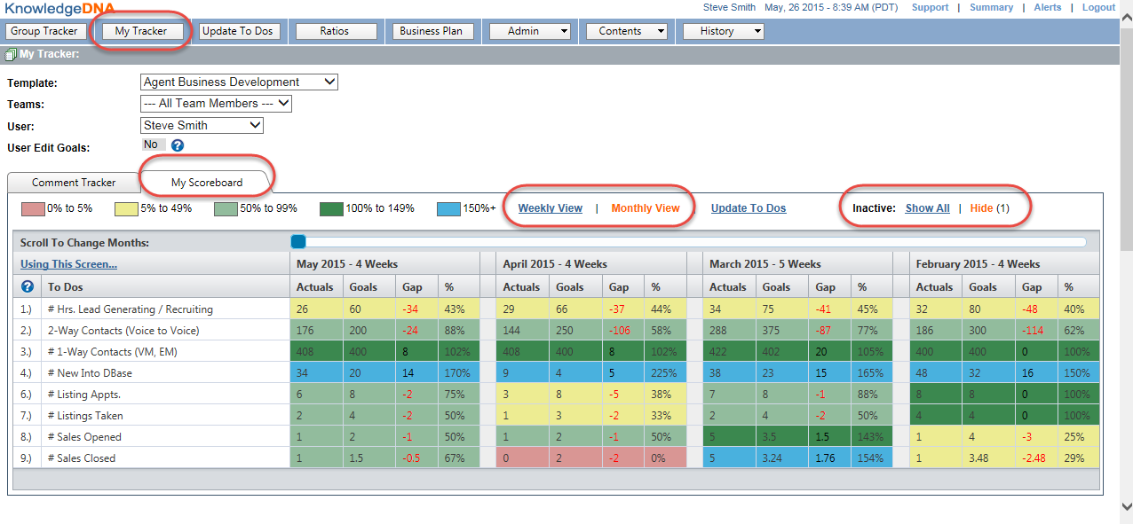This screenshot has height=524, width=1133.
Task: Open the Template dropdown
Action: pos(239,82)
